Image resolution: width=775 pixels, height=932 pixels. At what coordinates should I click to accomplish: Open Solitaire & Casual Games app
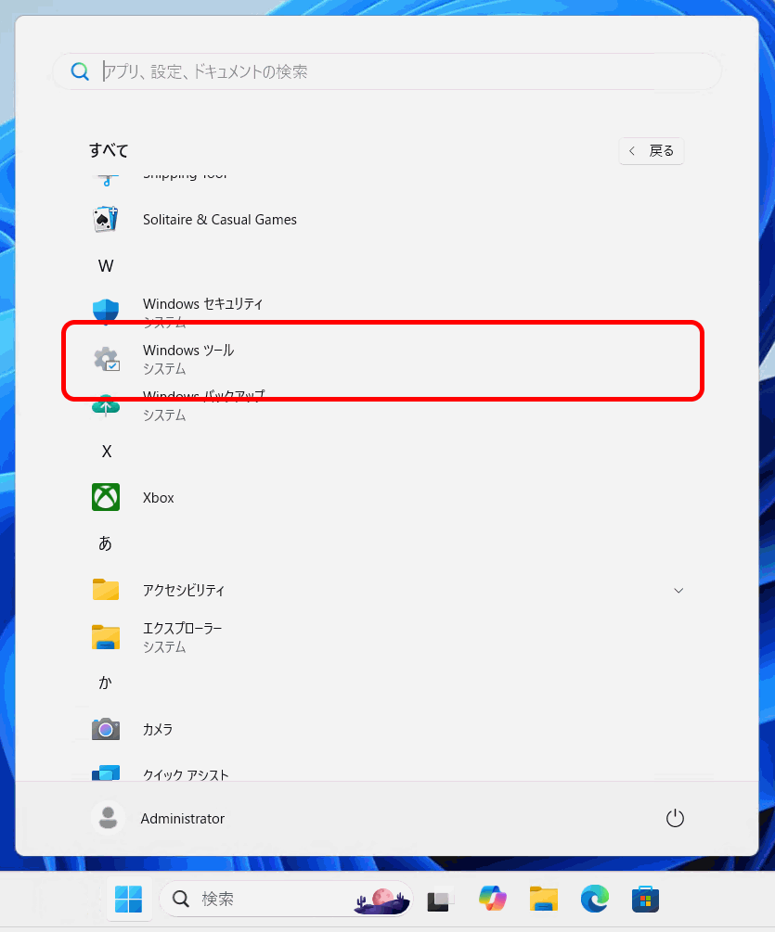219,220
